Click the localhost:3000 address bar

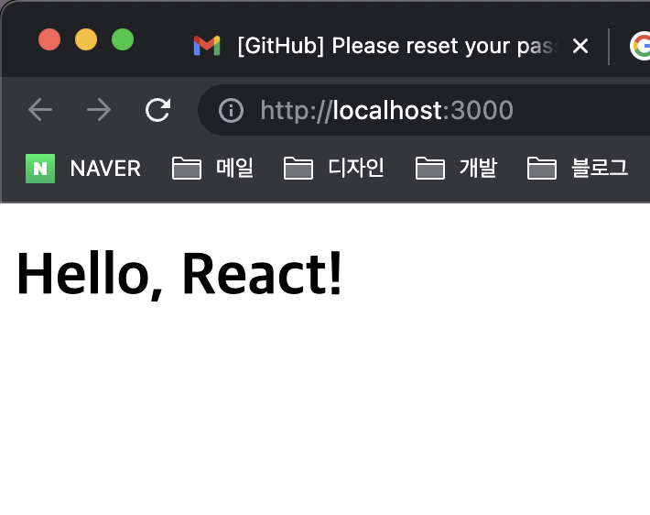424,110
